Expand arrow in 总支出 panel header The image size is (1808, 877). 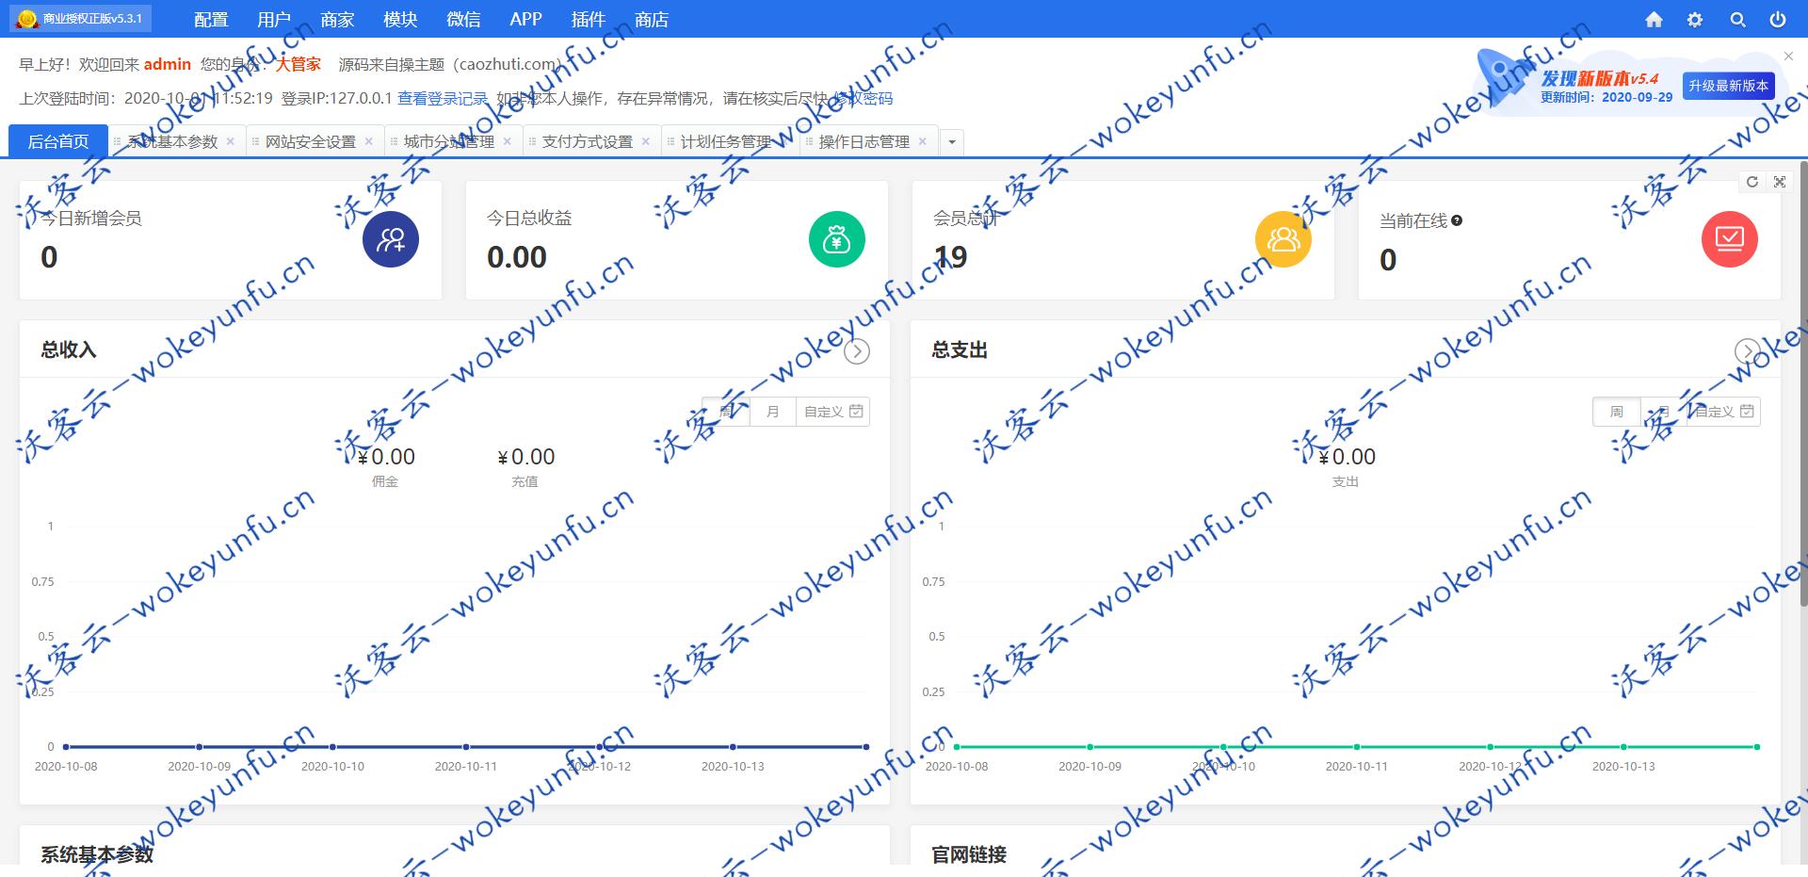click(1748, 351)
